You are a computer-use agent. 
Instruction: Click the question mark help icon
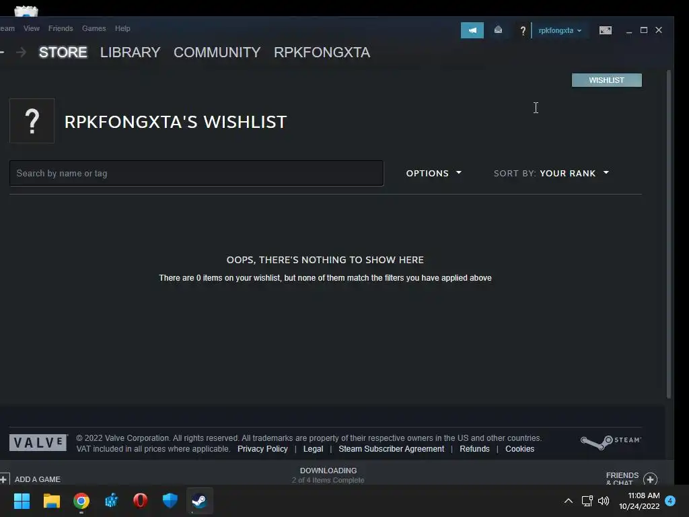point(522,31)
